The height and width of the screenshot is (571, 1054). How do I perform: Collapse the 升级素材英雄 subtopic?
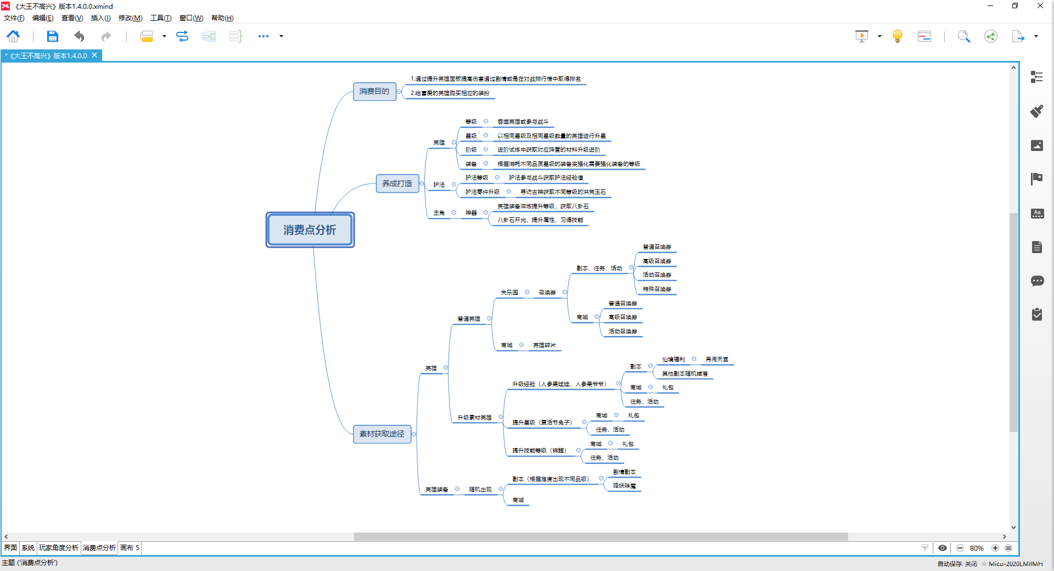tap(501, 417)
